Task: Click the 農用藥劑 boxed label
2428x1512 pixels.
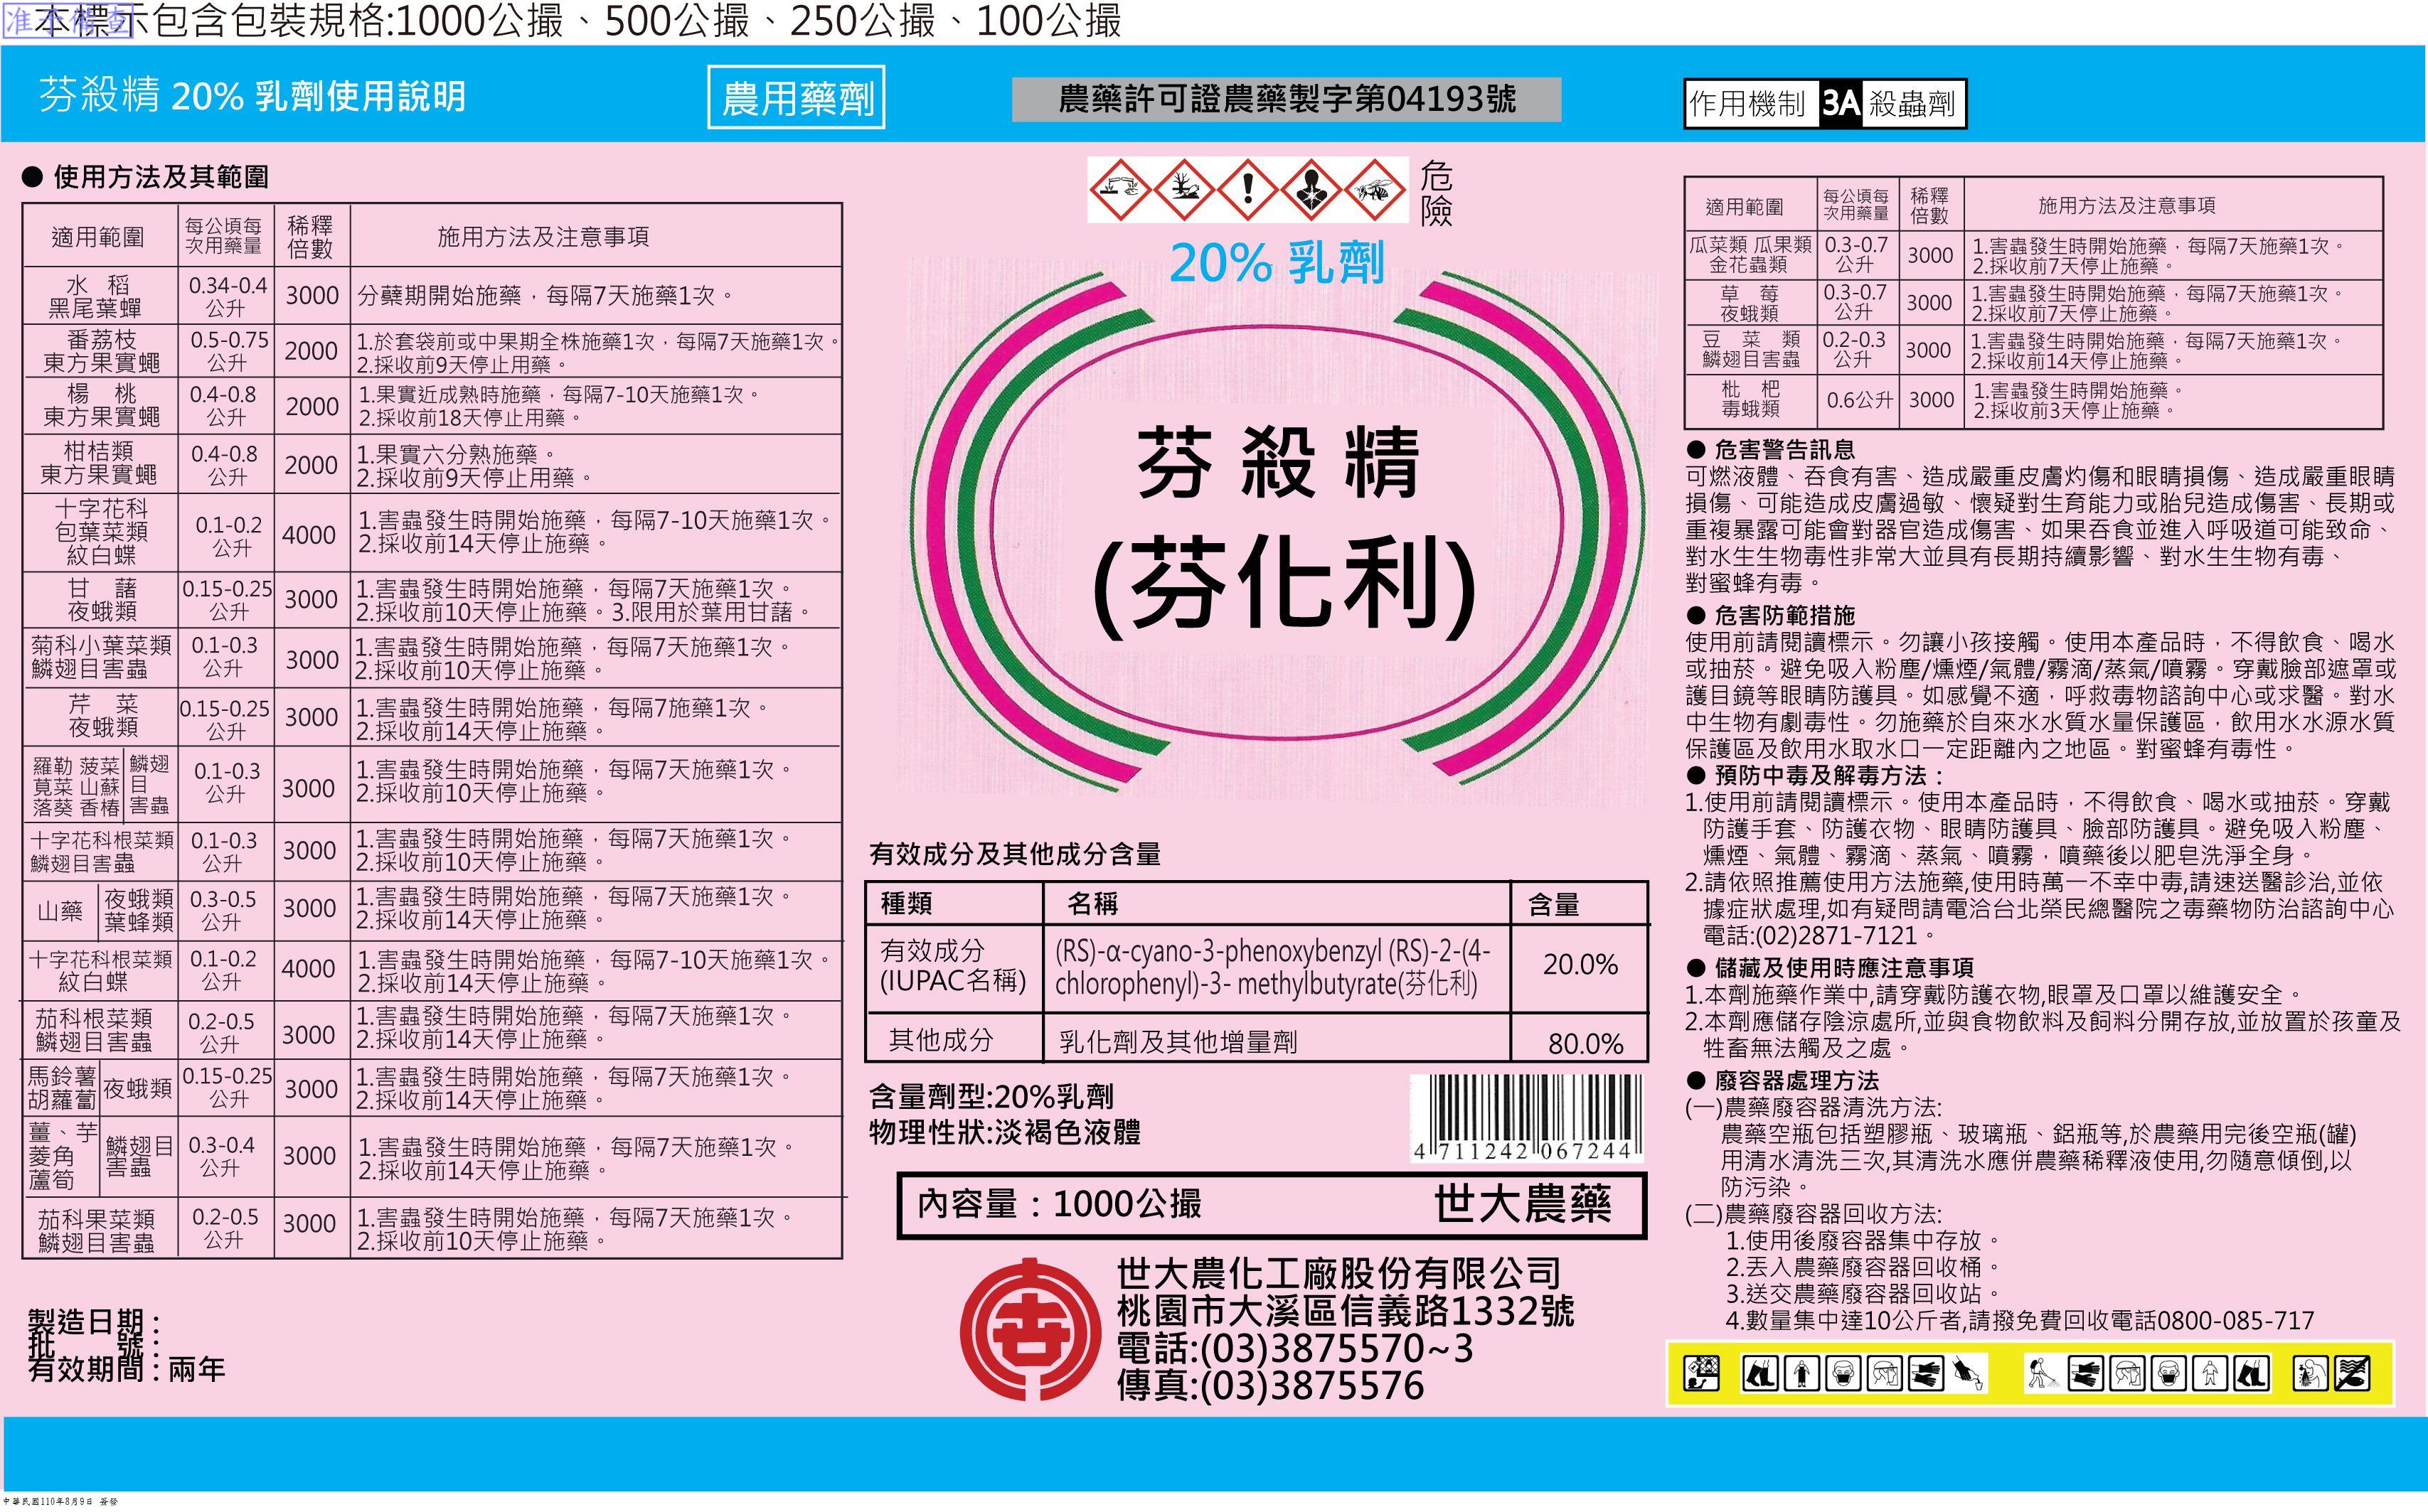Action: (x=797, y=97)
